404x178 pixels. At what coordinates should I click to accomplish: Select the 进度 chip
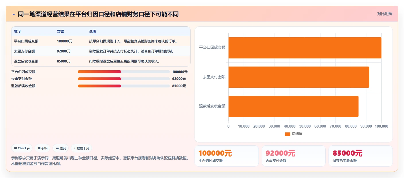click(61, 148)
